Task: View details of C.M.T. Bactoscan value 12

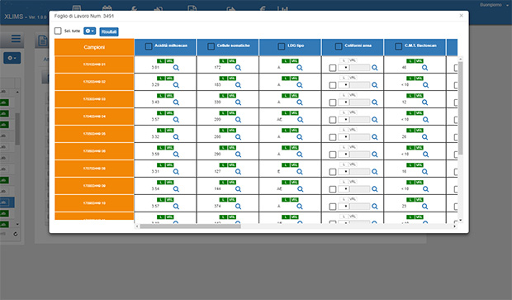Action: [x=424, y=102]
